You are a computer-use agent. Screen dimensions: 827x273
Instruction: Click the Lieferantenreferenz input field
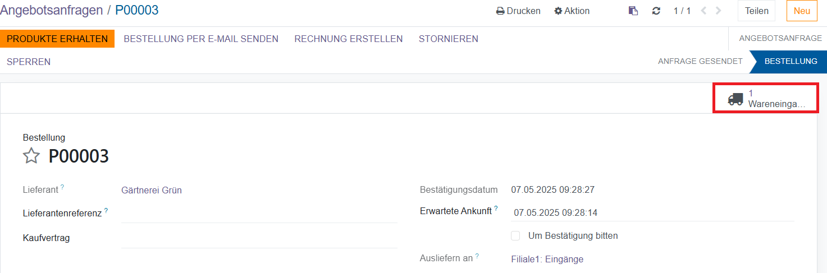point(259,213)
